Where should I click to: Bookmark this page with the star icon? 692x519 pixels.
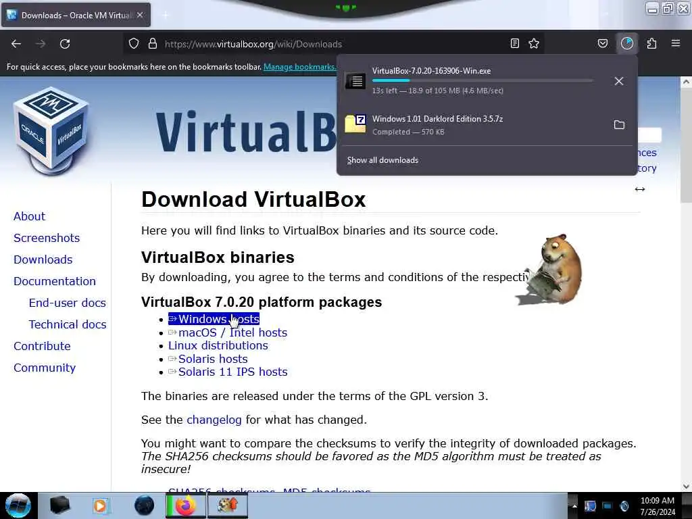pos(534,43)
